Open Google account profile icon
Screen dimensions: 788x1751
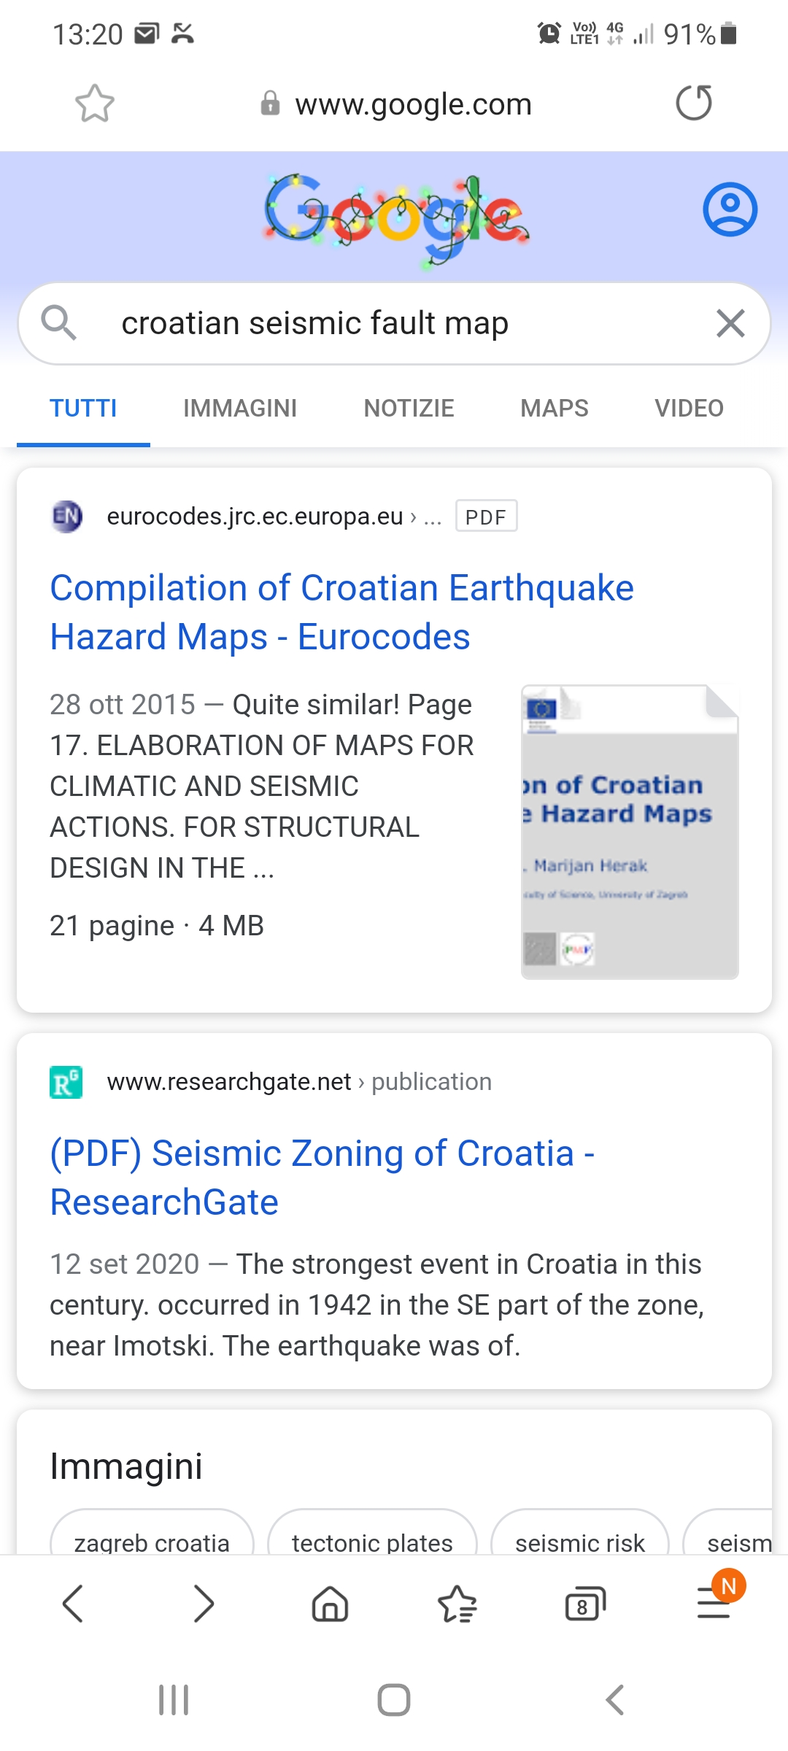(x=730, y=210)
